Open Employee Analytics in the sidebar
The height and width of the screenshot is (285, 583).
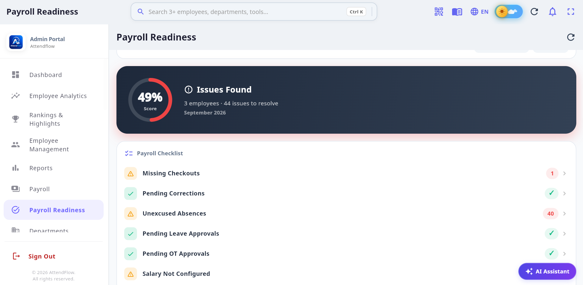pyautogui.click(x=54, y=96)
